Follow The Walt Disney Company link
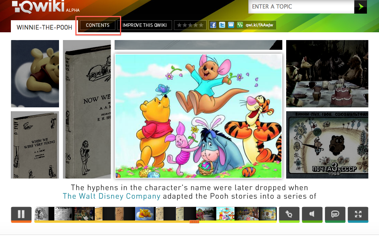This screenshot has height=240, width=379. pos(111,196)
